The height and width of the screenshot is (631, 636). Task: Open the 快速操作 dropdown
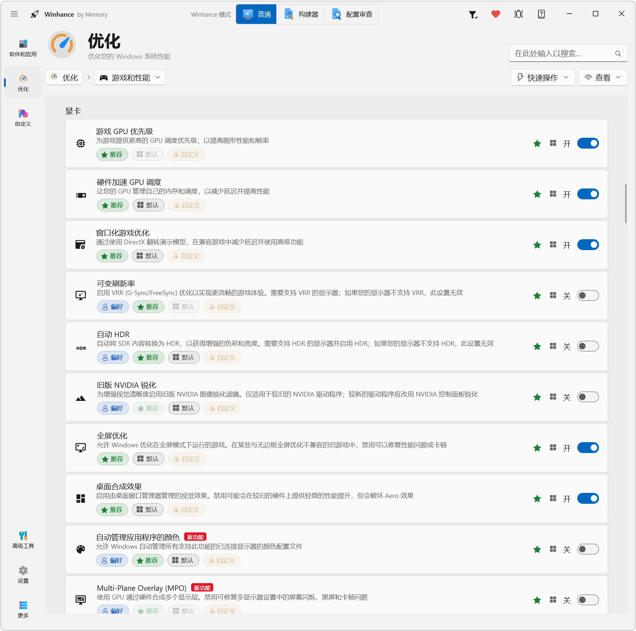(543, 78)
